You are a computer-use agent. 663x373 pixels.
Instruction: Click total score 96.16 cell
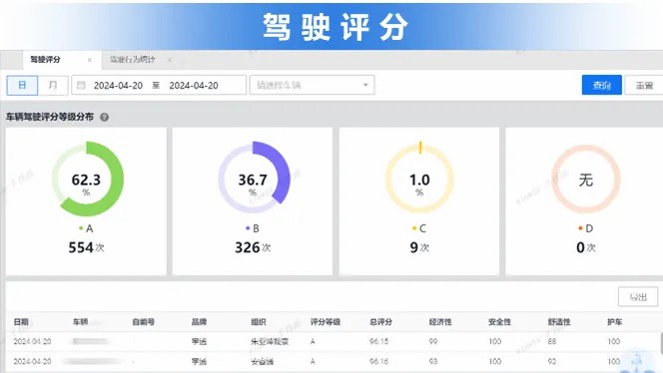coord(378,361)
